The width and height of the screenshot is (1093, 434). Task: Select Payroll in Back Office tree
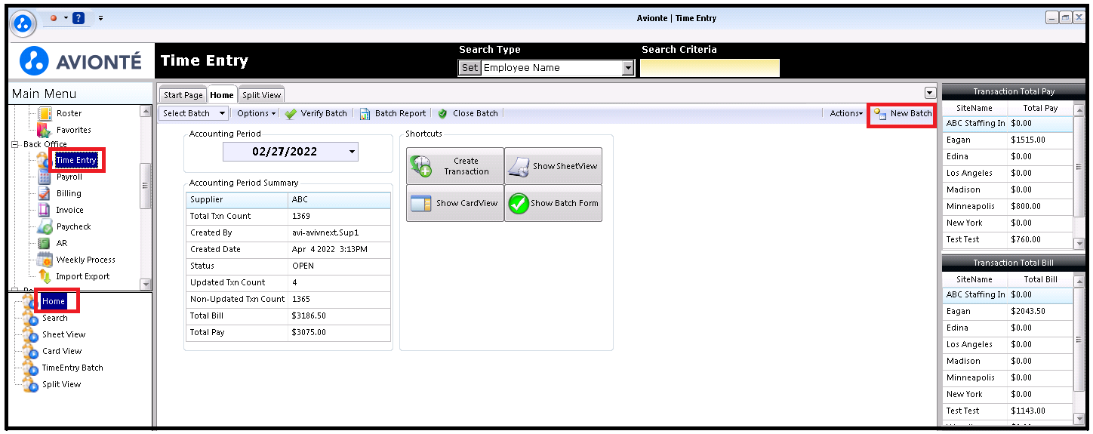(x=69, y=177)
